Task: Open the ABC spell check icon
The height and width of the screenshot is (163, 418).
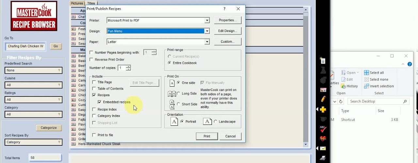Action: click(323, 129)
